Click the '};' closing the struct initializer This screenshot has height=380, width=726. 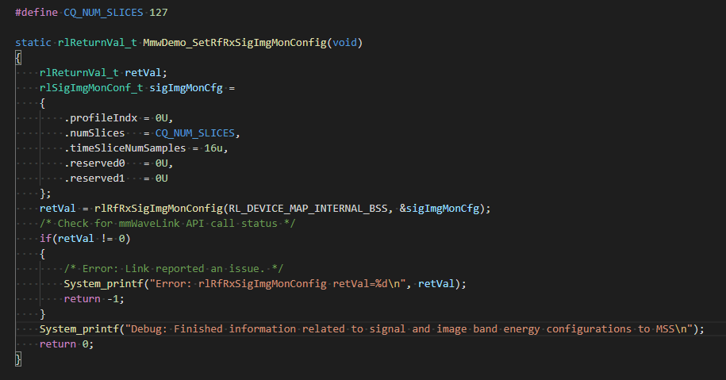45,194
